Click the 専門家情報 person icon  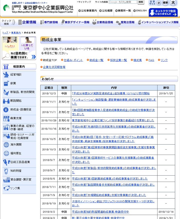pyautogui.click(x=42, y=22)
